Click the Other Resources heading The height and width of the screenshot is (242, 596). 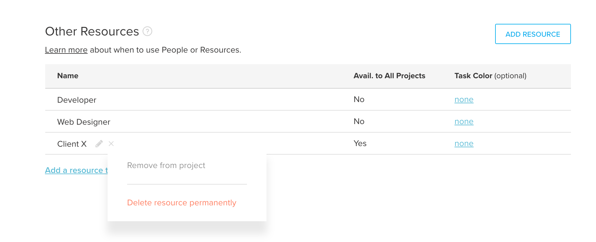click(92, 31)
